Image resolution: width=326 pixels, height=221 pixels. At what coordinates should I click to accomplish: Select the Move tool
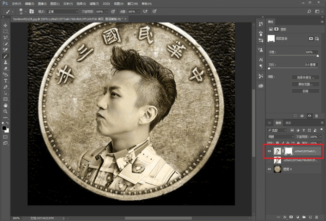6,25
